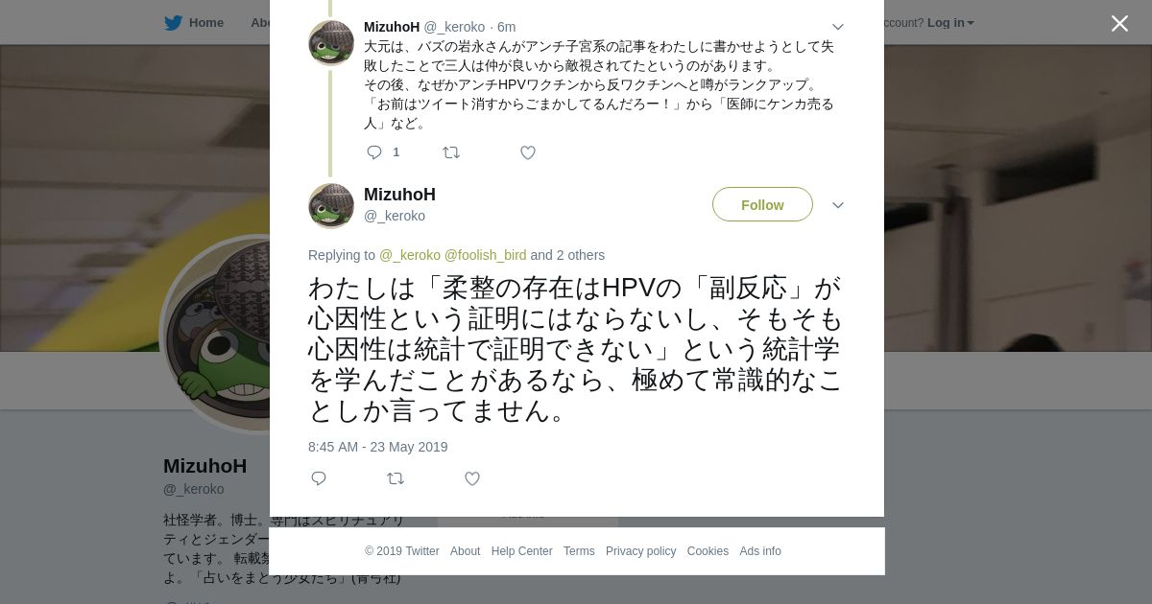Like the earlier tweet using its heart icon
This screenshot has height=604, width=1152.
[x=528, y=152]
